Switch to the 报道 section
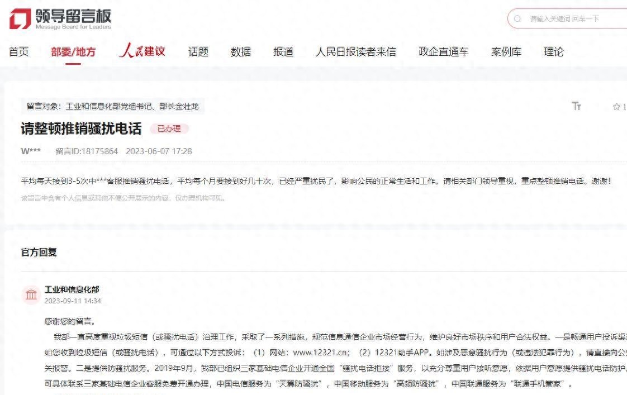 click(283, 52)
